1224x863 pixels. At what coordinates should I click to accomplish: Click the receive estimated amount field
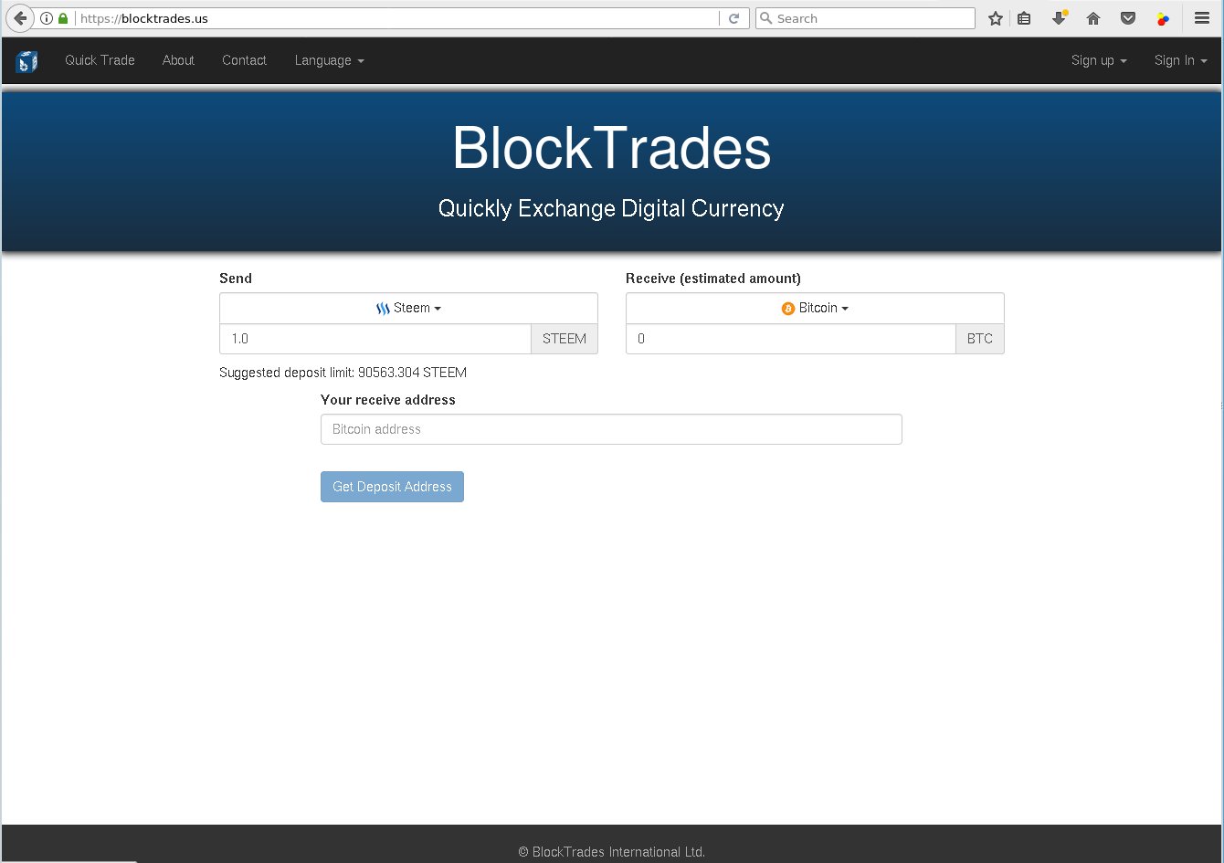click(791, 339)
